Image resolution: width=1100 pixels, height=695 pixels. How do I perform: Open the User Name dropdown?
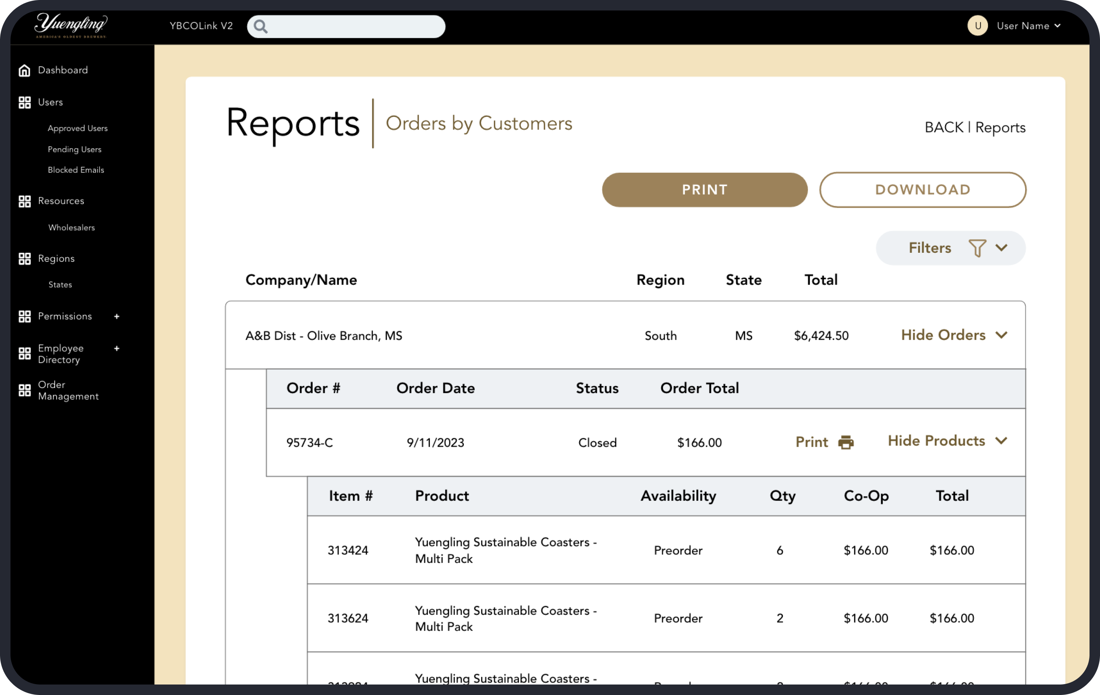click(x=1028, y=26)
